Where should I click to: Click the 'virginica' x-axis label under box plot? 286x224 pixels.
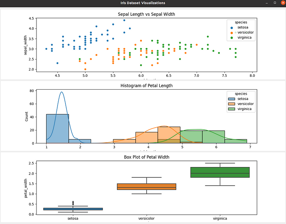click(220, 218)
